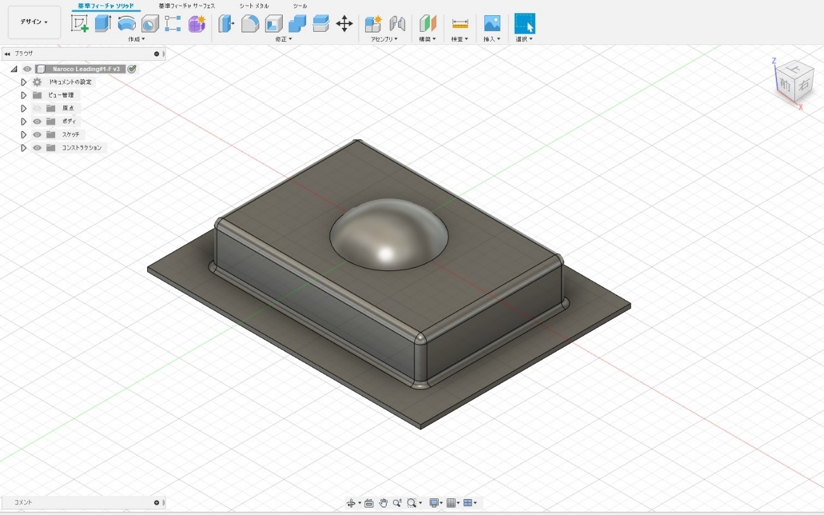Select the Fillet tool in the 修正 group
The height and width of the screenshot is (515, 824).
click(250, 23)
